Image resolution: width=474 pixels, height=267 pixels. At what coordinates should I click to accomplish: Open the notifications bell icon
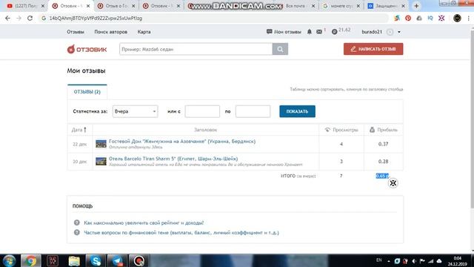(310, 31)
